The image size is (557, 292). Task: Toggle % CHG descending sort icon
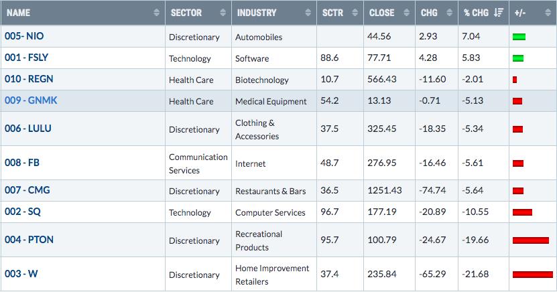point(499,13)
